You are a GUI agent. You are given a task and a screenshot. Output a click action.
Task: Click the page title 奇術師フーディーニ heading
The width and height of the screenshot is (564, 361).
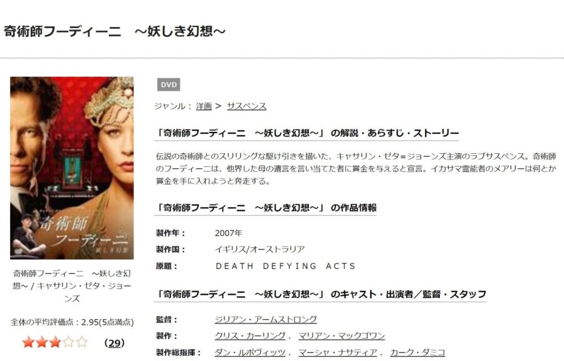click(115, 31)
